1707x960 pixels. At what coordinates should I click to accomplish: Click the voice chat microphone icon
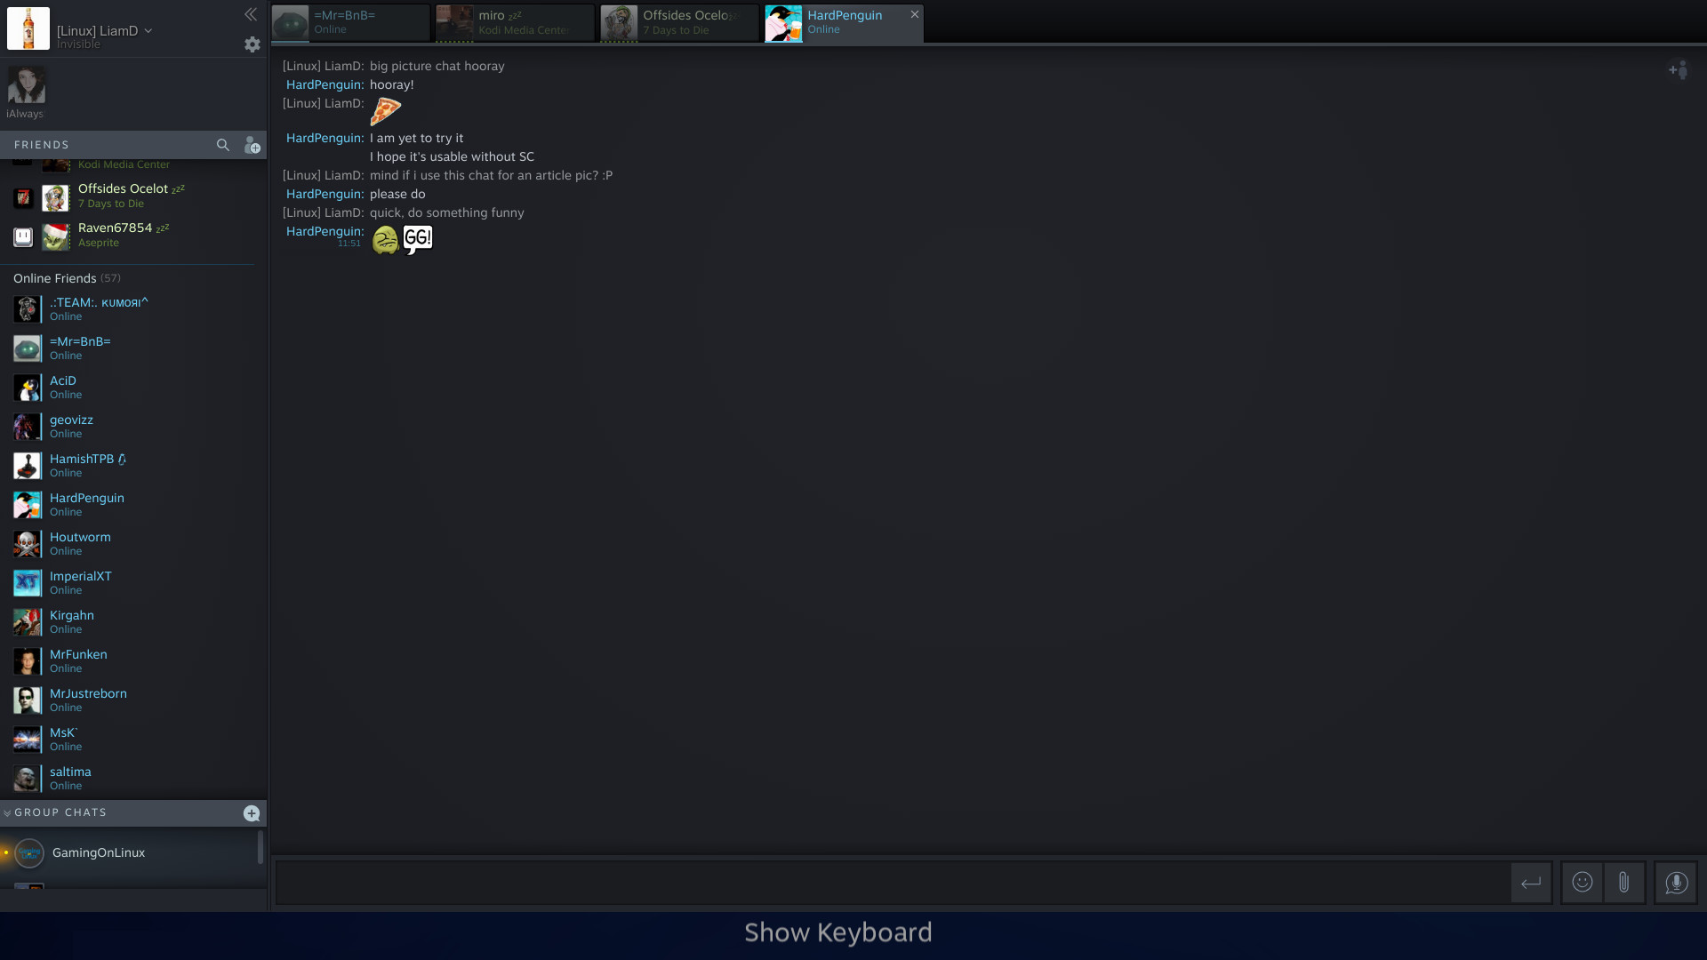pyautogui.click(x=1677, y=882)
